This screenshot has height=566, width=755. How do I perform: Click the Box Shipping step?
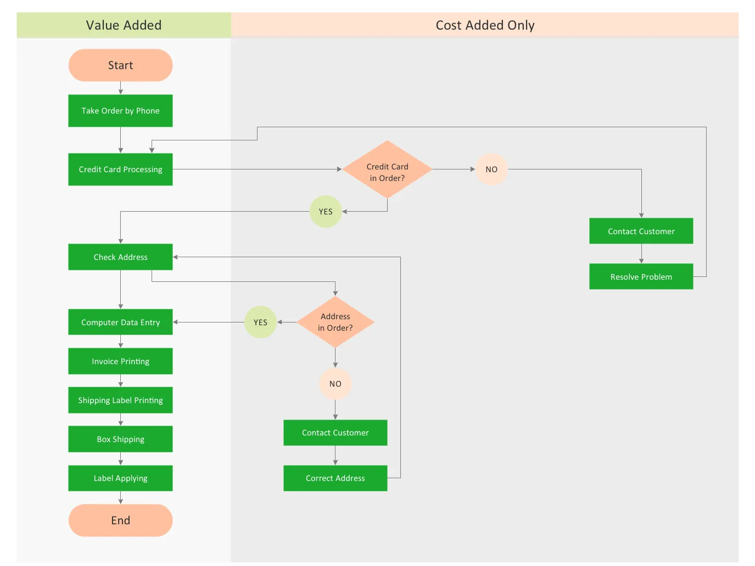click(x=120, y=439)
